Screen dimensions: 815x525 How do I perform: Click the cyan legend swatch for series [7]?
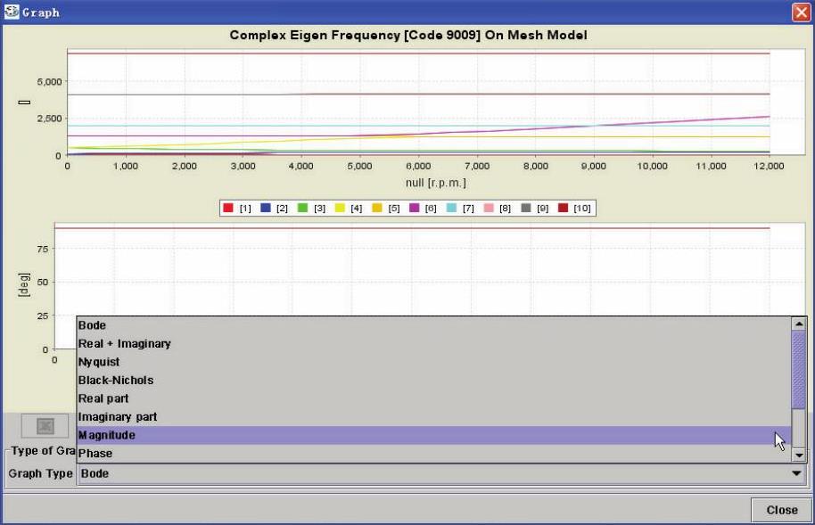point(451,209)
